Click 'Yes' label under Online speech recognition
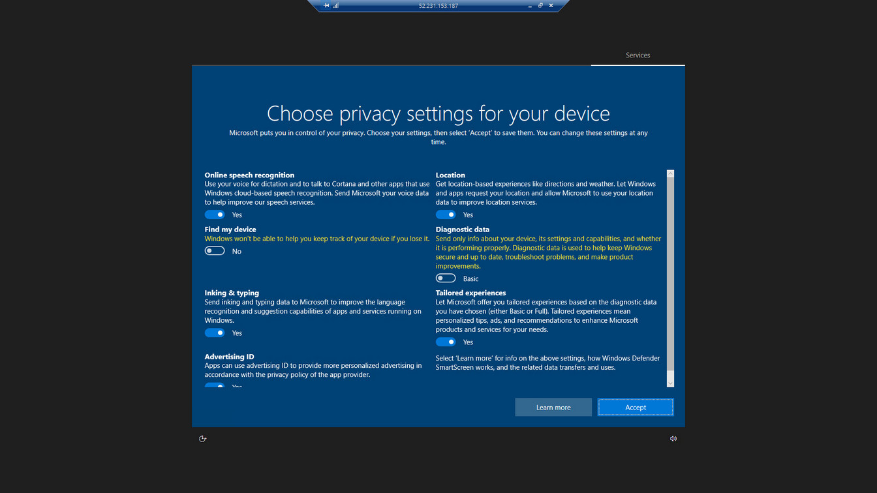 (x=237, y=215)
